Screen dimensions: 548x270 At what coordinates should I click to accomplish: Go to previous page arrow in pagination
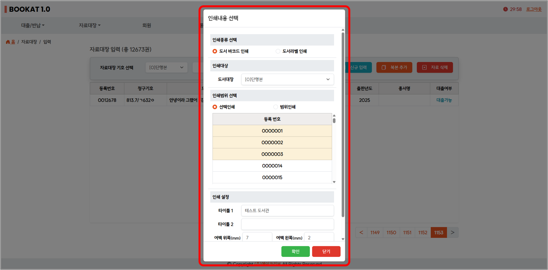[361, 233]
